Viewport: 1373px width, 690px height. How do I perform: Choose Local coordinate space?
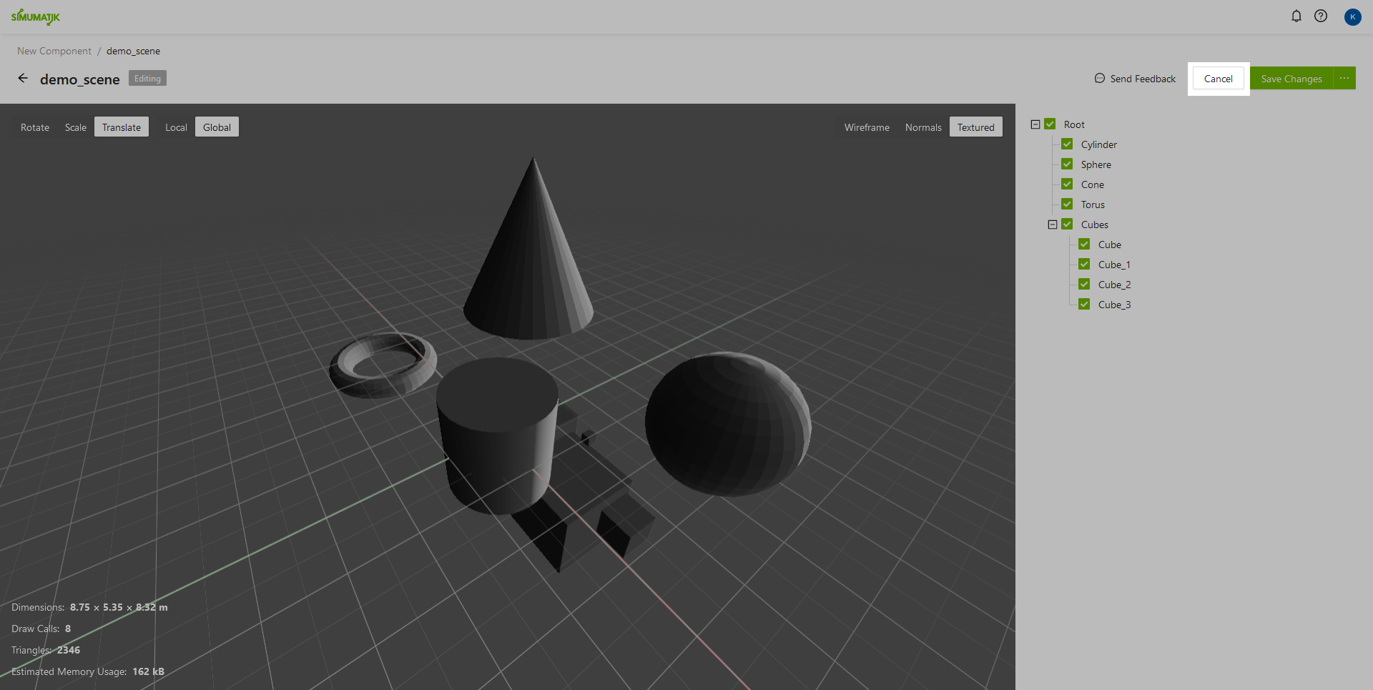pos(176,127)
